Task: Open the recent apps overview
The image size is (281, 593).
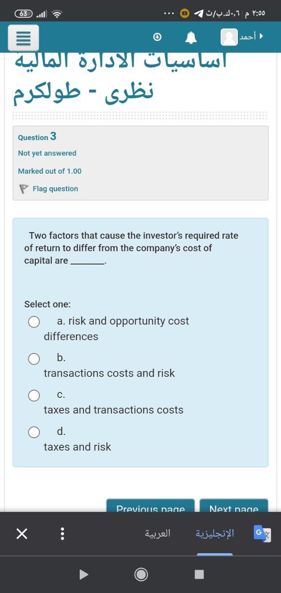Action: [199, 574]
